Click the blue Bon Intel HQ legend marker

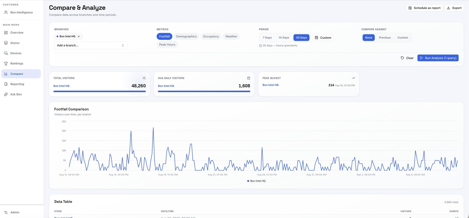[248, 181]
